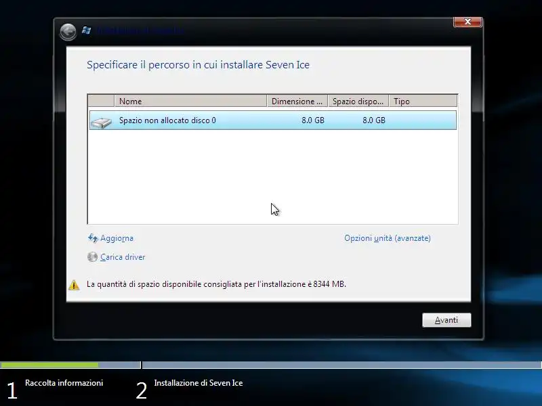Click the progress bar segment for step 2
The height and width of the screenshot is (406, 542).
(x=342, y=365)
